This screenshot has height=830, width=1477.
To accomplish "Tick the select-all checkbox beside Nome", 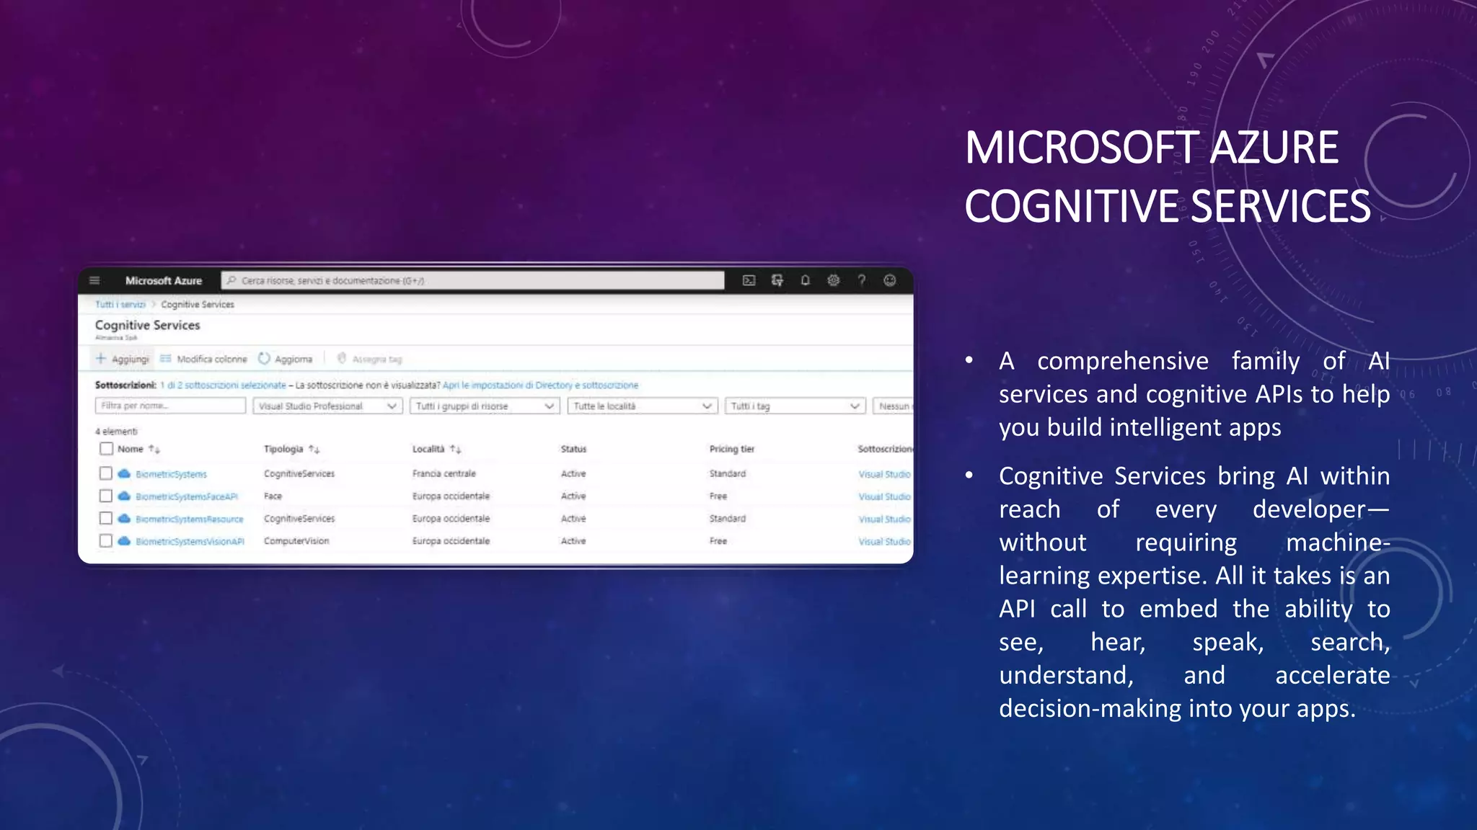I will (106, 448).
